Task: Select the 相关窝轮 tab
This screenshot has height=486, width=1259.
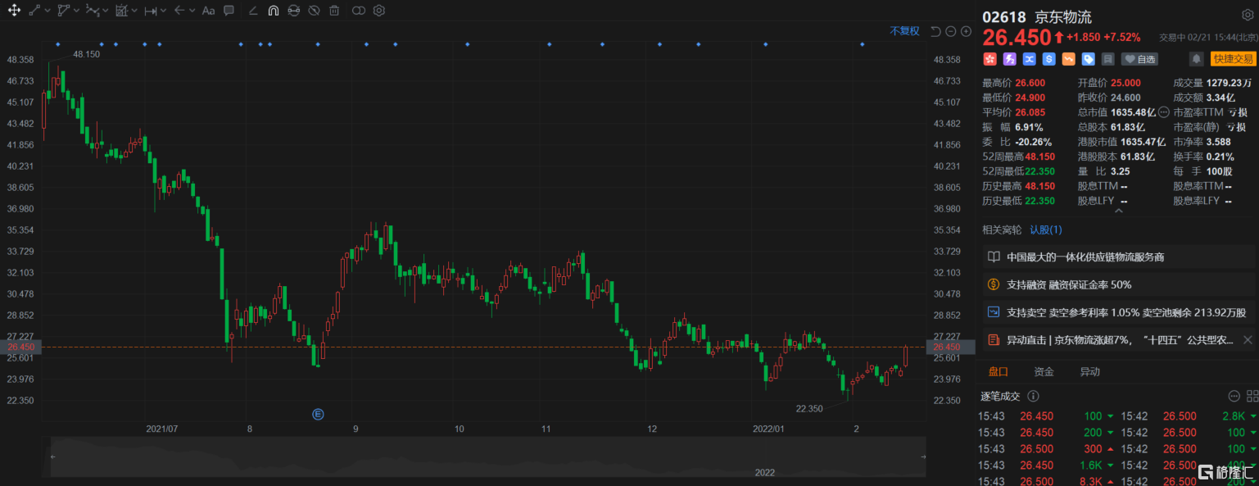Action: tap(1003, 230)
